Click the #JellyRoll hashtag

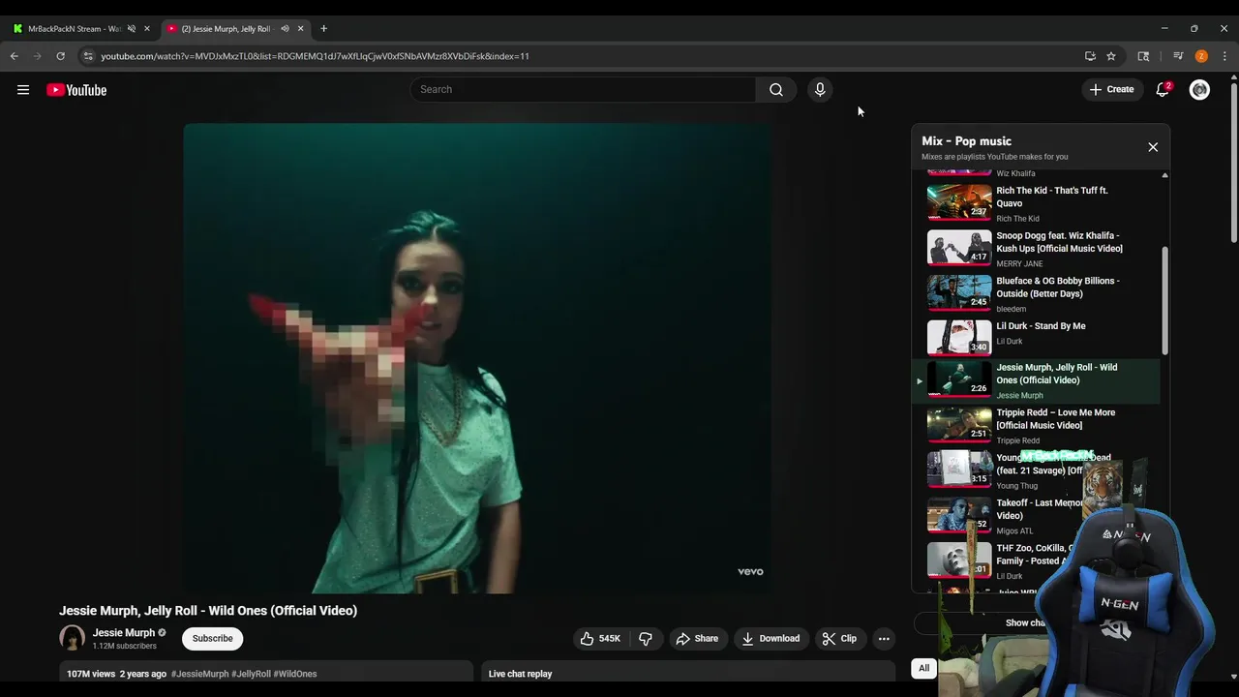[x=252, y=674]
